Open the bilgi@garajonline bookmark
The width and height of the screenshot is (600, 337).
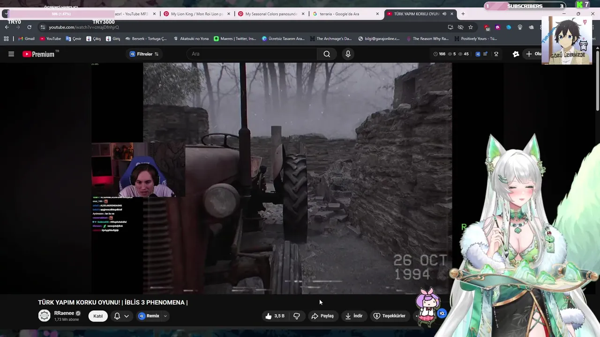click(x=379, y=39)
